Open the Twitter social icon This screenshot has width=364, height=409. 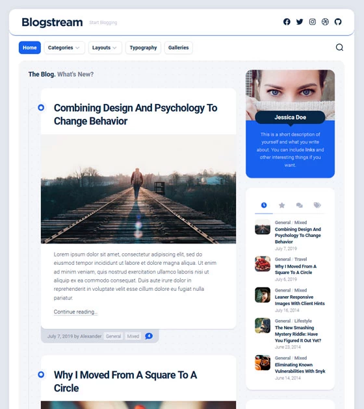pos(300,22)
